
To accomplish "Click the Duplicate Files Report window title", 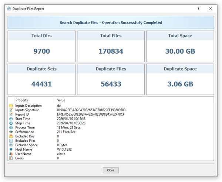I will pos(28,9).
